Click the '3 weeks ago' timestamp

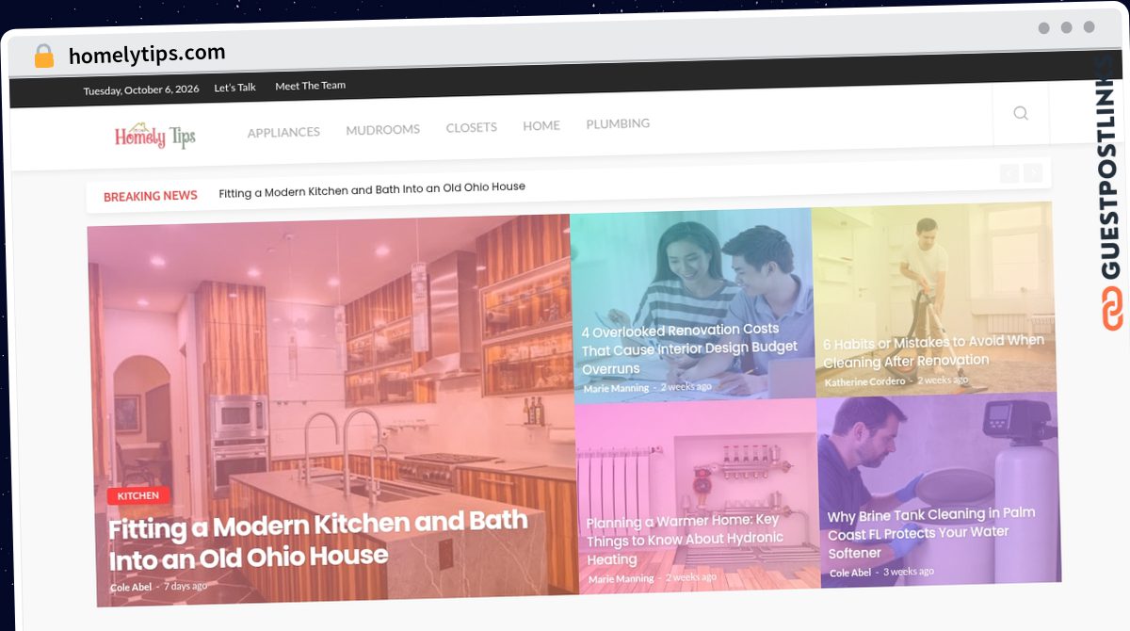pyautogui.click(x=909, y=571)
